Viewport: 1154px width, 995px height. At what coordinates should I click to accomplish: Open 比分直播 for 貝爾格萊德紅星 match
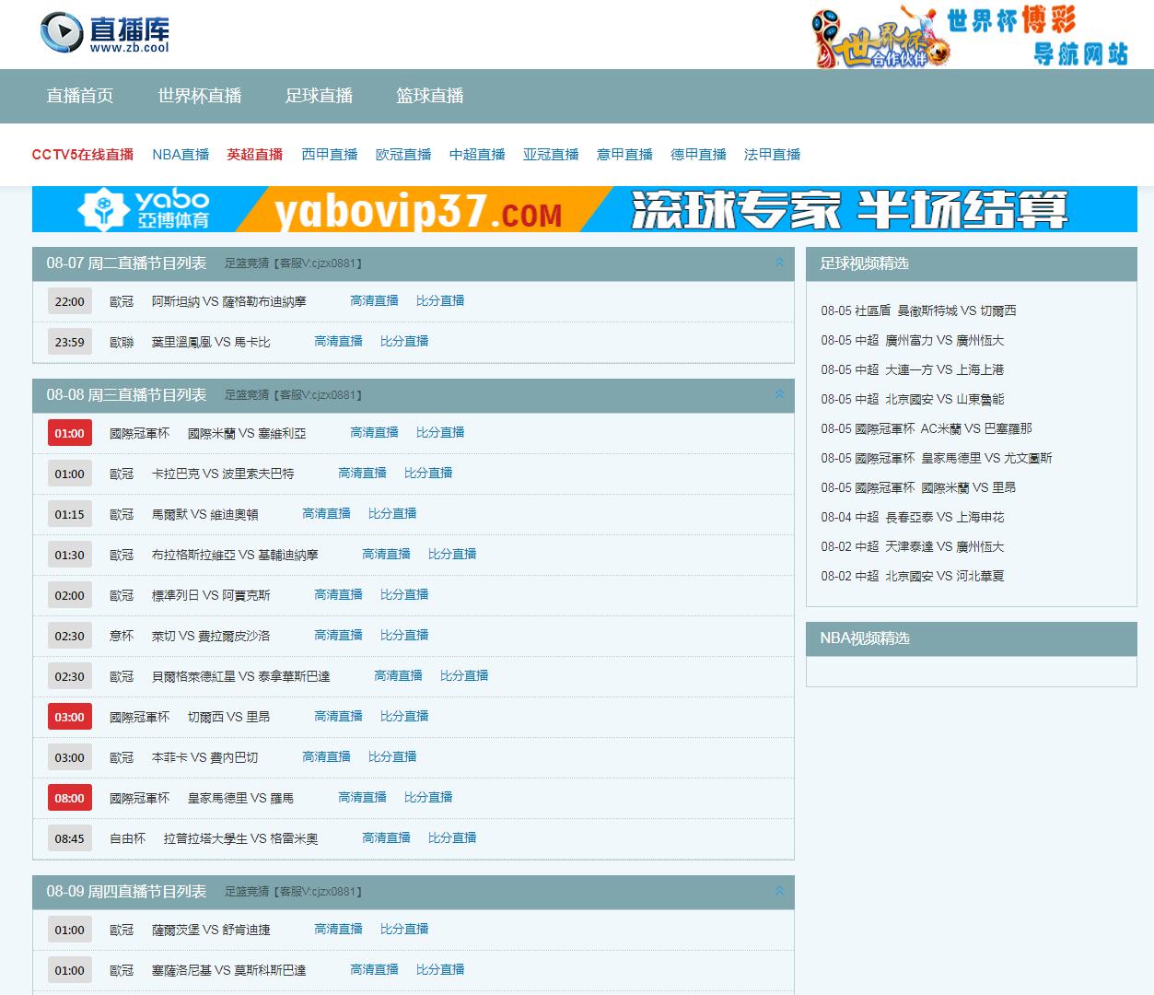coord(464,676)
